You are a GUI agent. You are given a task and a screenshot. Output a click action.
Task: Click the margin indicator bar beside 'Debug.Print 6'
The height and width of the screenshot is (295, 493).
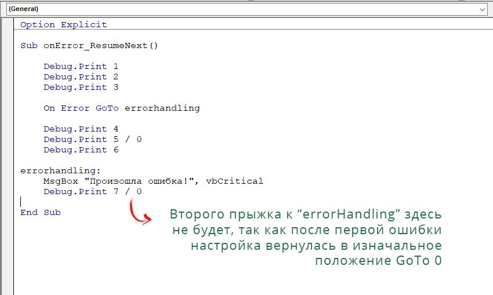8,150
